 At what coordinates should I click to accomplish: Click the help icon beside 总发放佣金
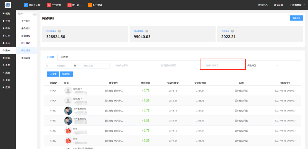(x=59, y=31)
